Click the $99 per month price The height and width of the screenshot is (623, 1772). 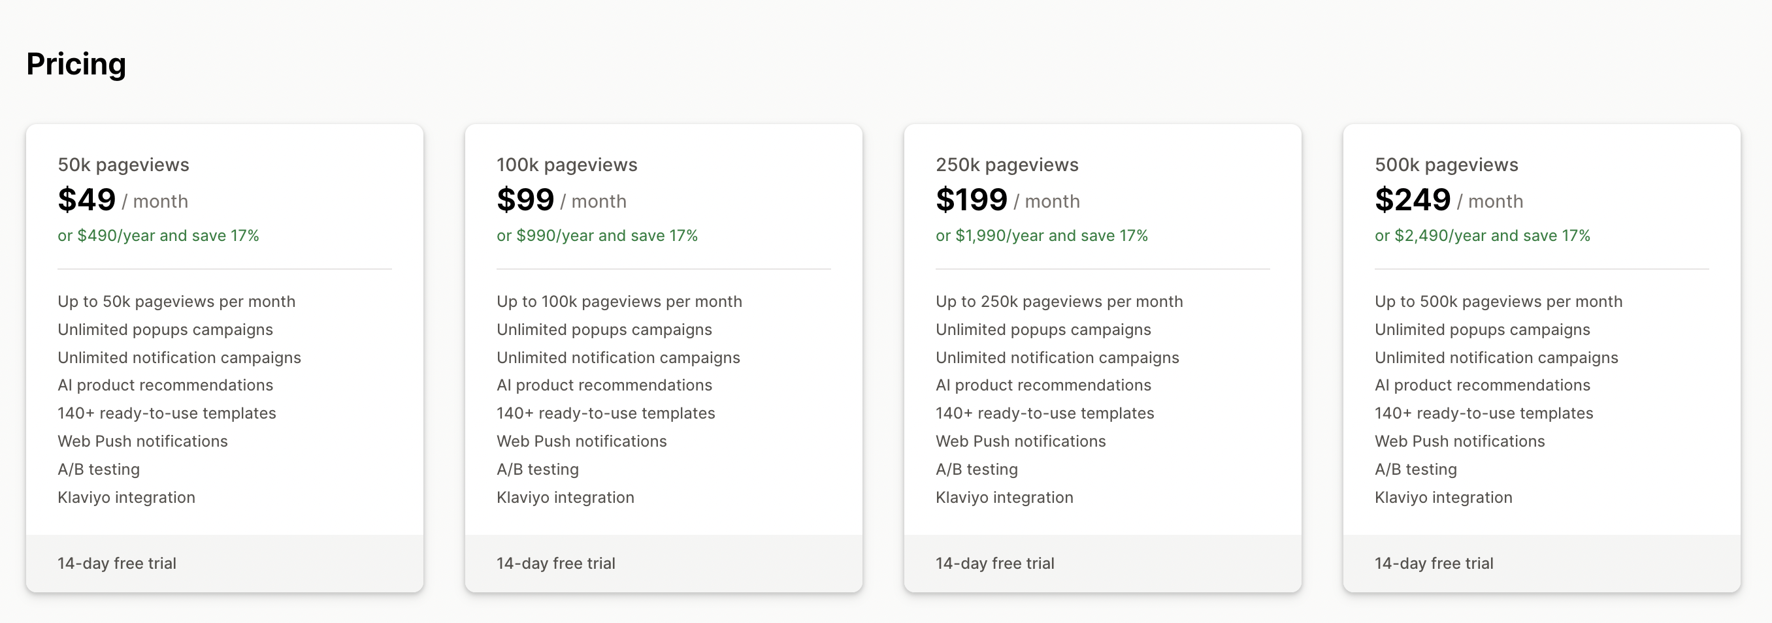point(525,200)
